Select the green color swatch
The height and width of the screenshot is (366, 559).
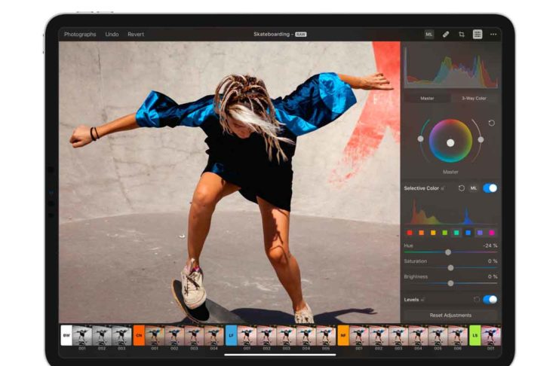click(x=445, y=233)
